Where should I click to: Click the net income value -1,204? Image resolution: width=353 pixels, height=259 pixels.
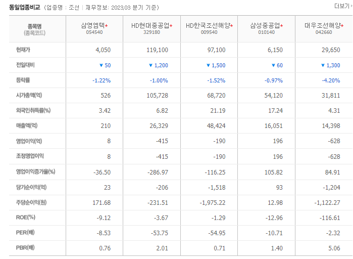coord(331,188)
